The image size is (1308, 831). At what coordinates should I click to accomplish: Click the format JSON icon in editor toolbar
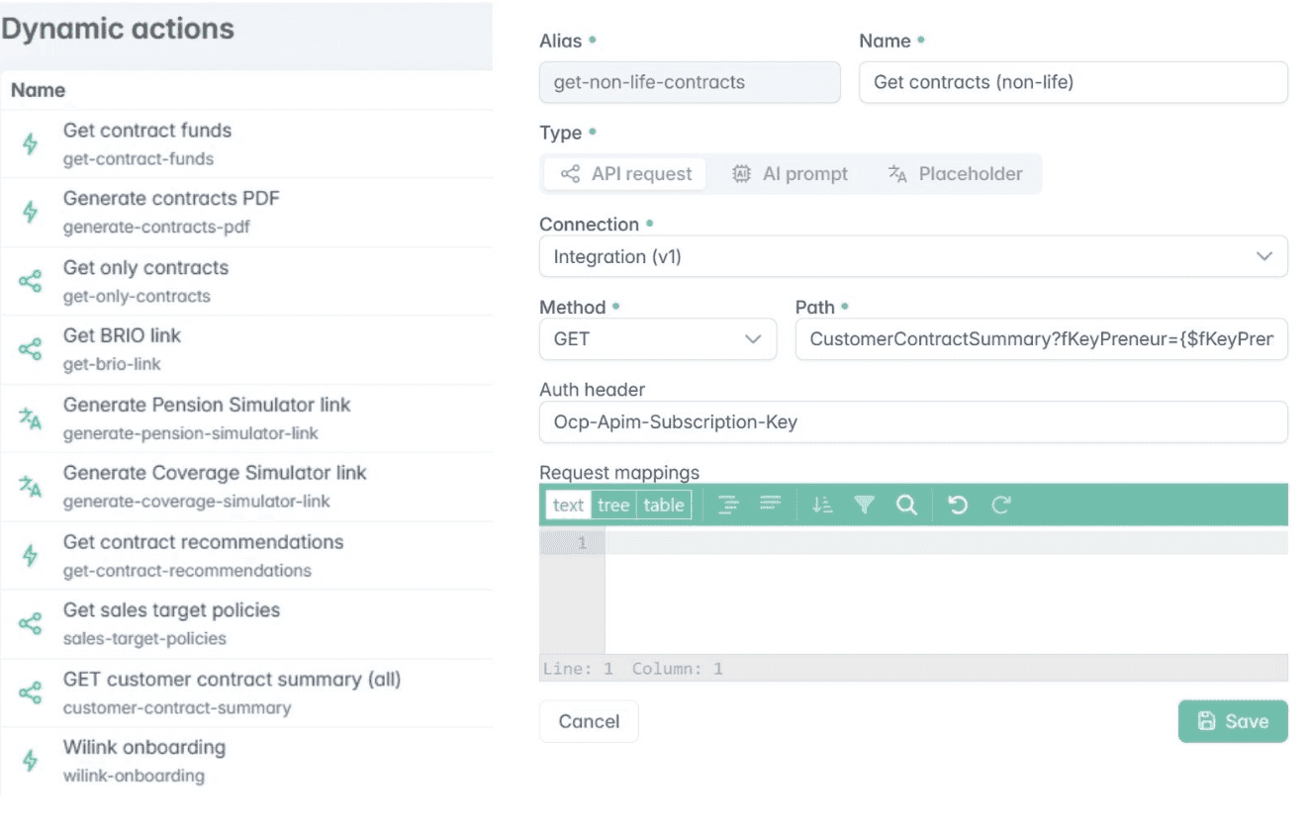tap(729, 505)
